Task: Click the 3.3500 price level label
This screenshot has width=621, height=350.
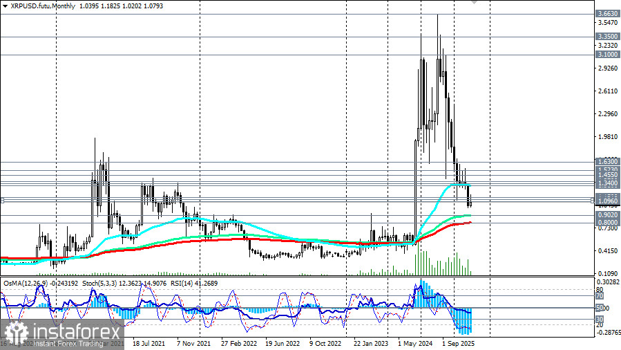Action: [608, 36]
